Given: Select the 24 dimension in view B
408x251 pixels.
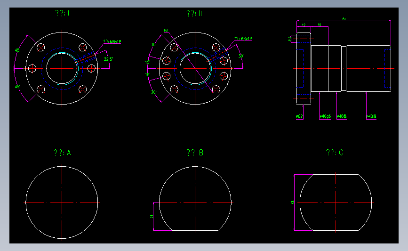Looking at the screenshot, I should (x=152, y=216).
